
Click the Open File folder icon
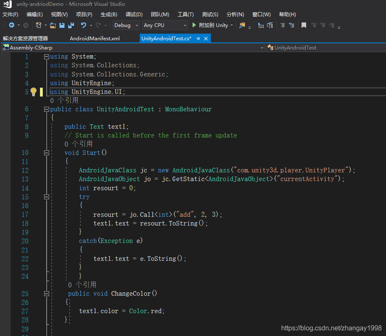coord(53,25)
